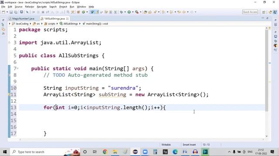Click the Save All toolbar icon

click(x=16, y=12)
